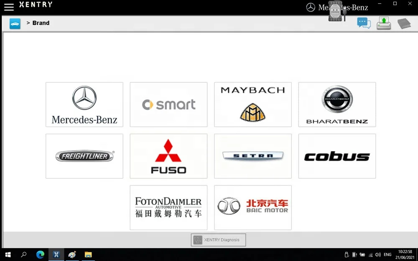Click the Brand breadcrumb label
This screenshot has width=418, height=261.
[41, 23]
